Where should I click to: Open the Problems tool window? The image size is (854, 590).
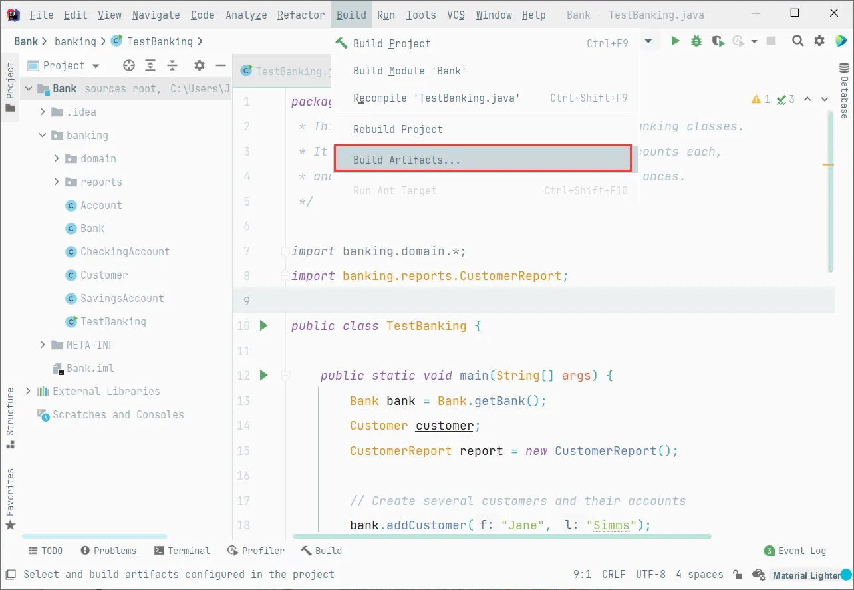[108, 551]
